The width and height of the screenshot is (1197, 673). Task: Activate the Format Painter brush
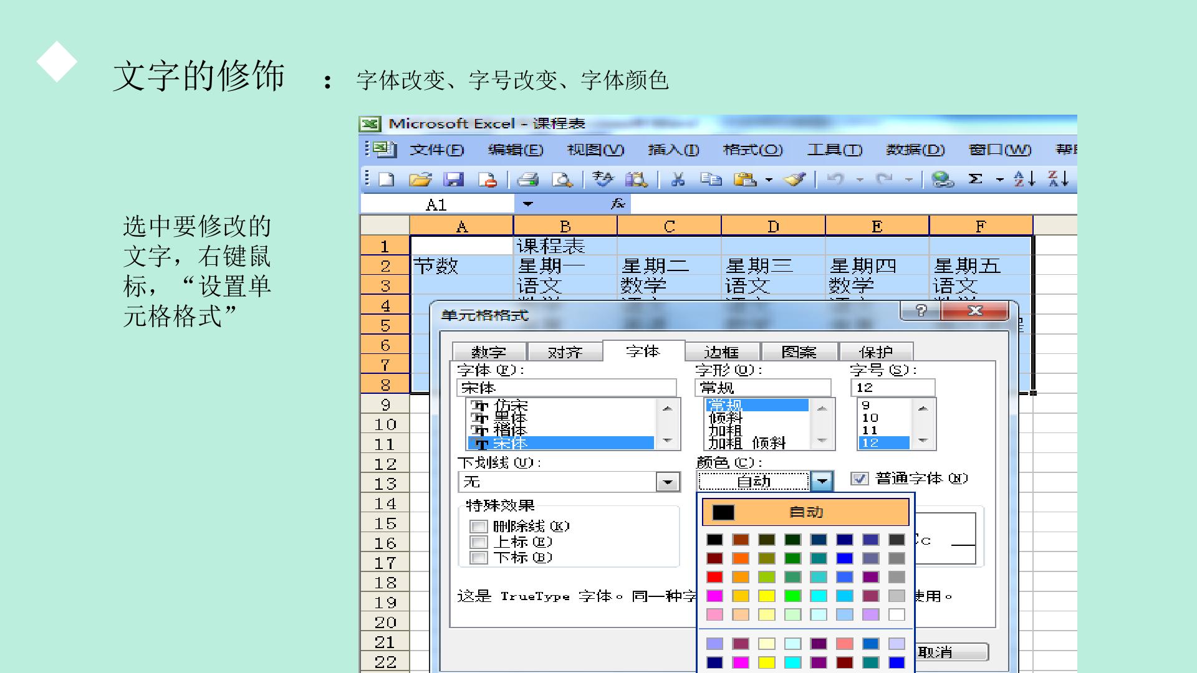click(x=795, y=179)
